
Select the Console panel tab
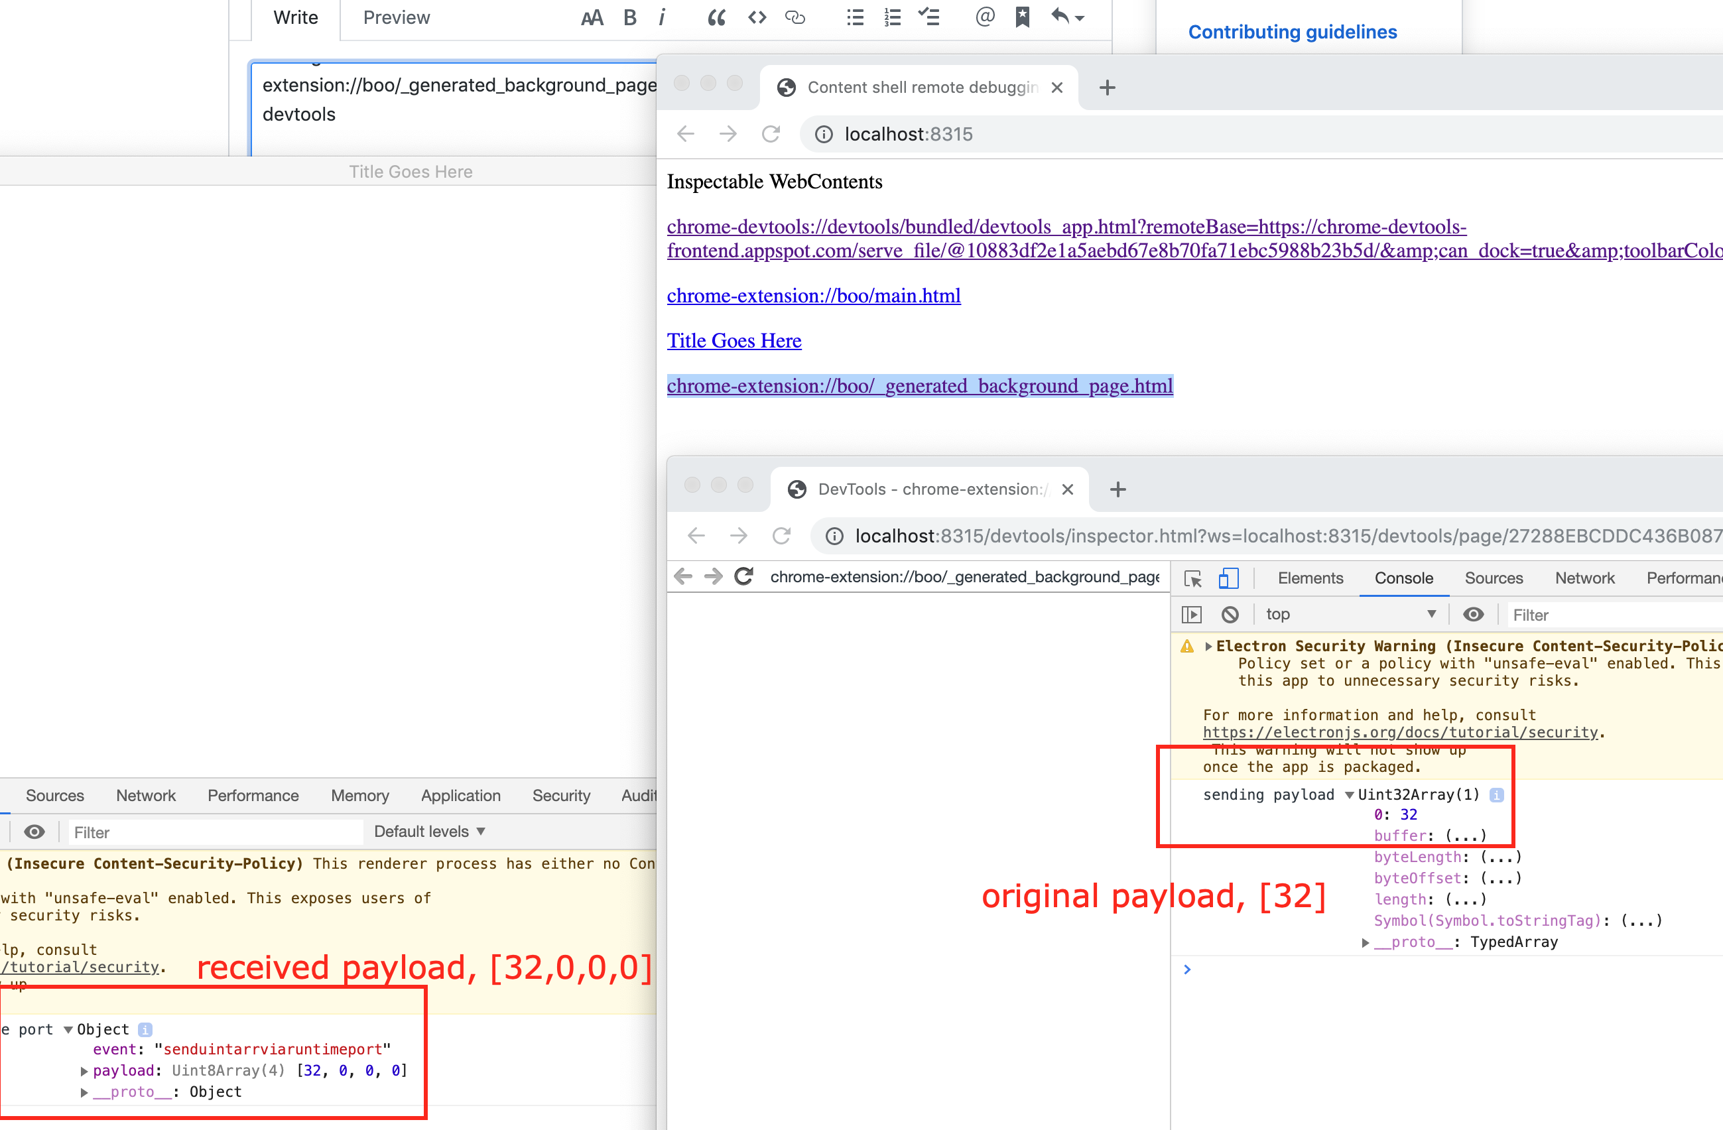coord(1403,578)
